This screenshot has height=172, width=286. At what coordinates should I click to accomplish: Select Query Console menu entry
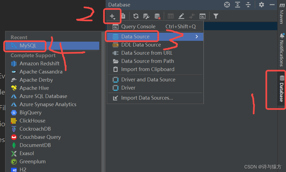point(155,27)
